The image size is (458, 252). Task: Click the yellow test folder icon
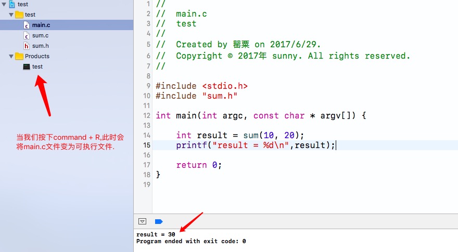[19, 15]
